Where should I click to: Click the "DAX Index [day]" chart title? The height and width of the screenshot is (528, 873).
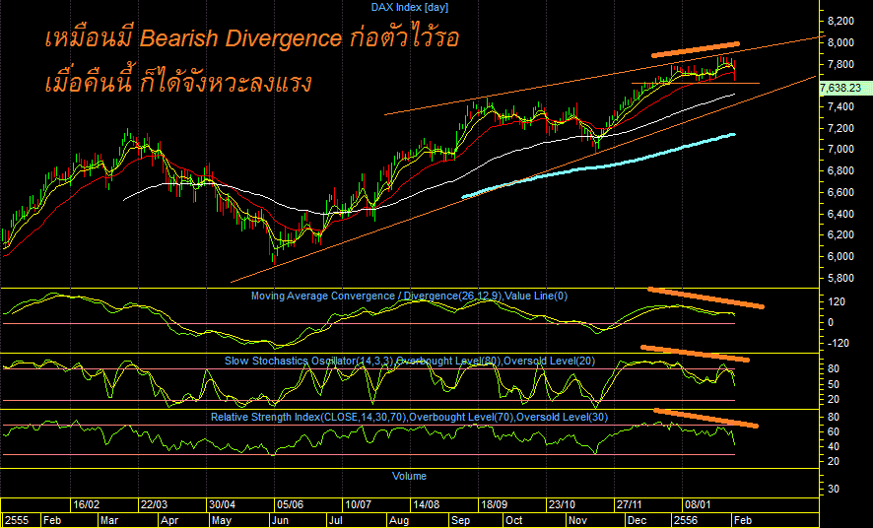[x=410, y=7]
